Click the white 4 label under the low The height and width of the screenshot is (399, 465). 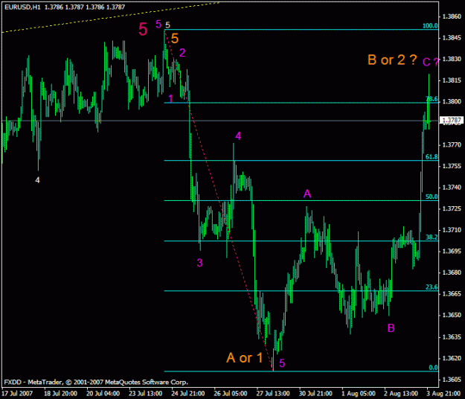(37, 180)
